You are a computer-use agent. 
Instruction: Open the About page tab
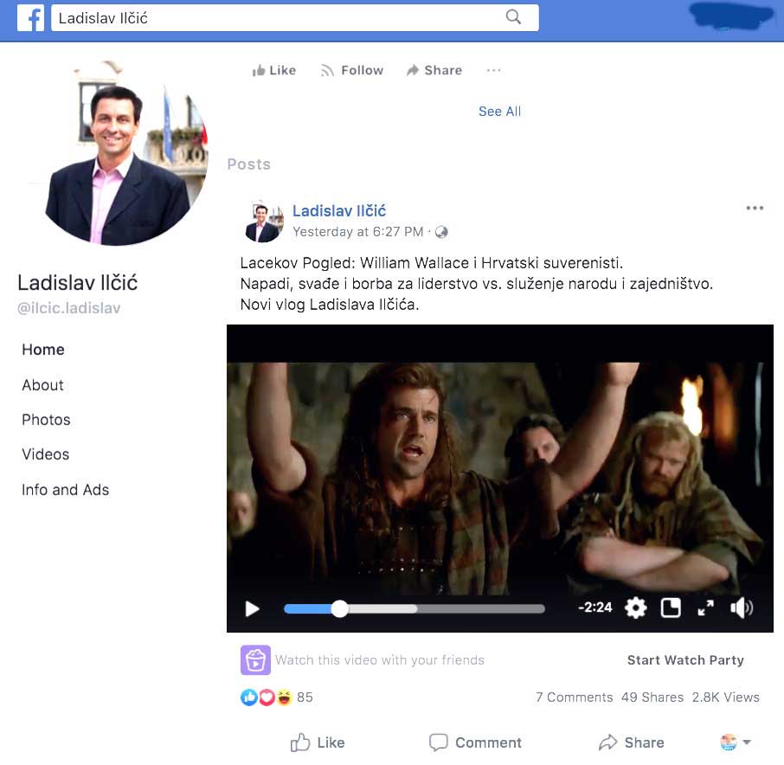(x=42, y=385)
